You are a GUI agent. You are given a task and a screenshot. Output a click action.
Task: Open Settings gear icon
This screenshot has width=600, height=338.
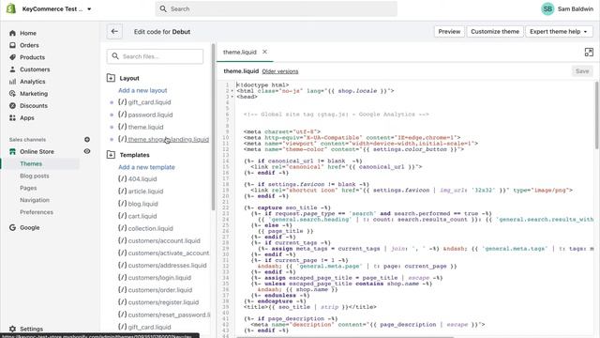coord(12,329)
